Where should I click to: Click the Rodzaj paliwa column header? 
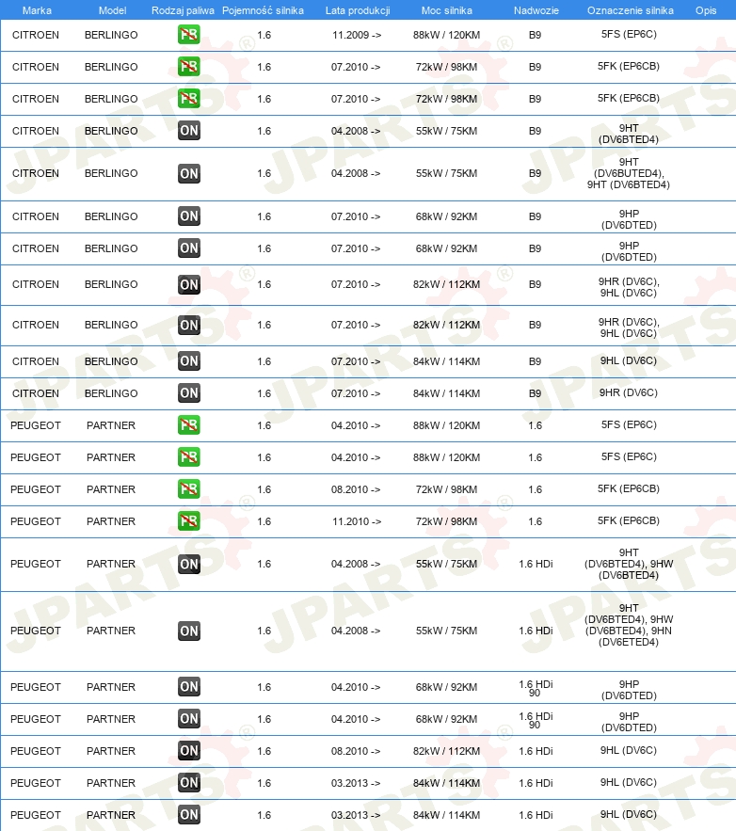[183, 10]
